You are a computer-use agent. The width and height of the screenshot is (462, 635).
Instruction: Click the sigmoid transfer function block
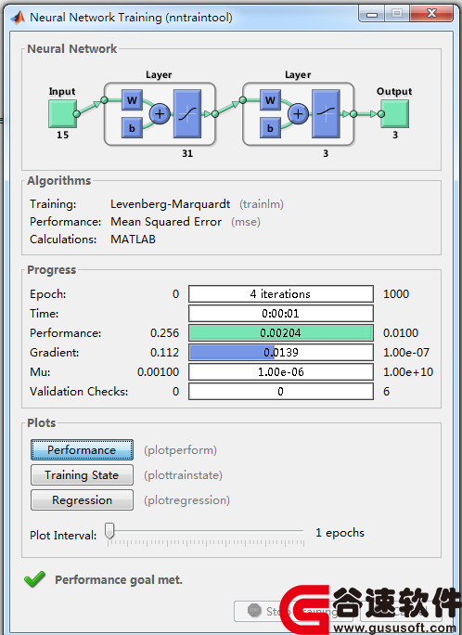tap(187, 114)
